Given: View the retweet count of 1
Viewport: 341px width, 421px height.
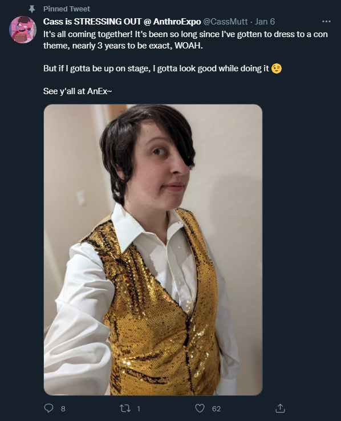Looking at the screenshot, I should [x=139, y=408].
